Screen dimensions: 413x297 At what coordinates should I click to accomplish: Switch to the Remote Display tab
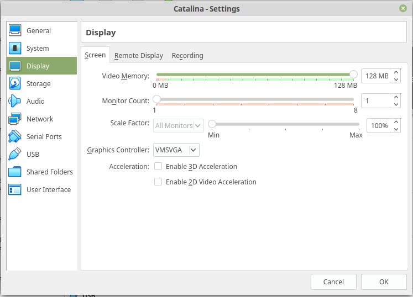point(139,56)
